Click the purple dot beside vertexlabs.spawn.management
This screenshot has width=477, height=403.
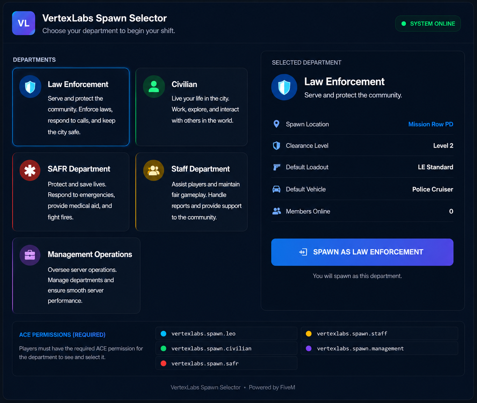309,348
